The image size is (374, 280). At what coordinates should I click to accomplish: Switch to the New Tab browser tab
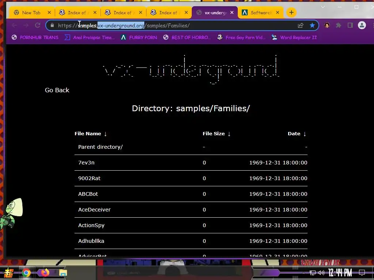32,13
